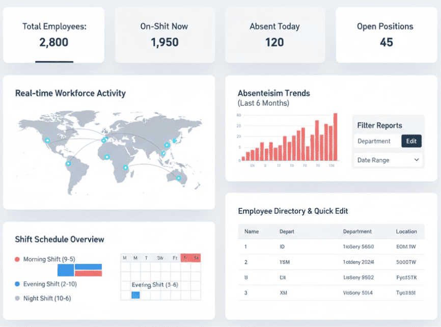Click the location pin on Australia
This screenshot has width=441, height=327.
tap(178, 177)
